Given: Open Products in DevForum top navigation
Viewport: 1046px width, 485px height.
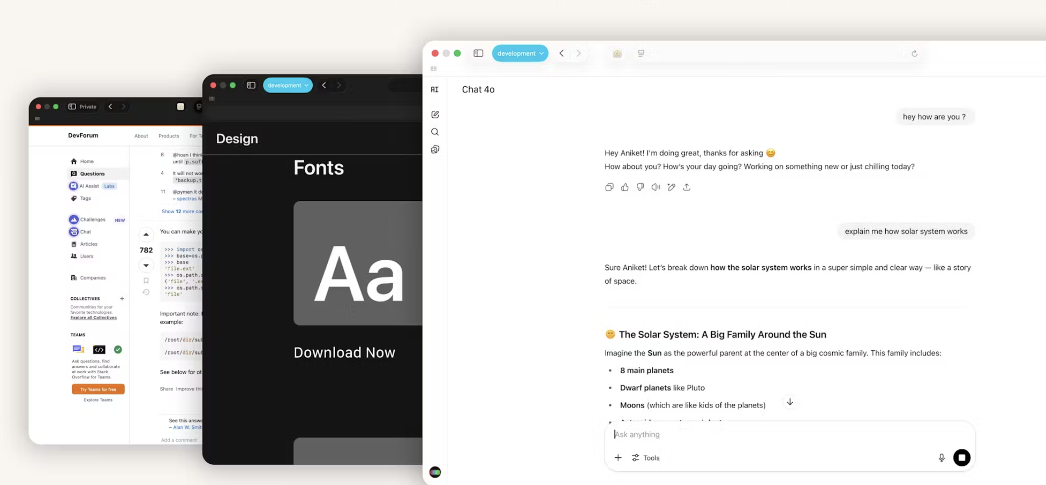Looking at the screenshot, I should pos(169,136).
